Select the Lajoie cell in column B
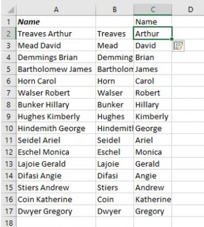204x227 pixels. (x=115, y=164)
